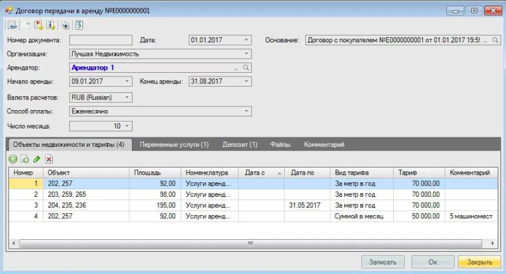Click the '5 машиномест' comment cell
Screen dimensions: 506x274
click(x=471, y=216)
